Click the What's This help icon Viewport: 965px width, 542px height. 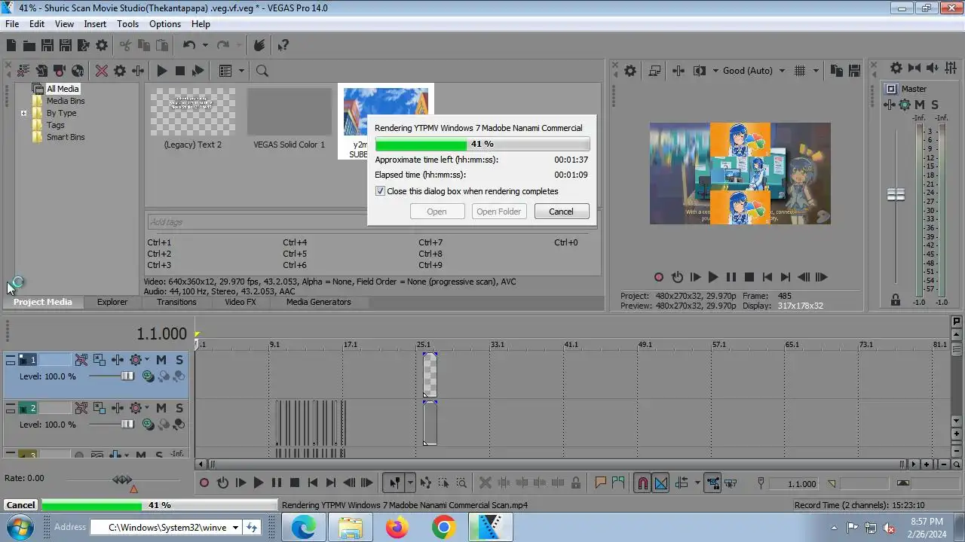[283, 45]
